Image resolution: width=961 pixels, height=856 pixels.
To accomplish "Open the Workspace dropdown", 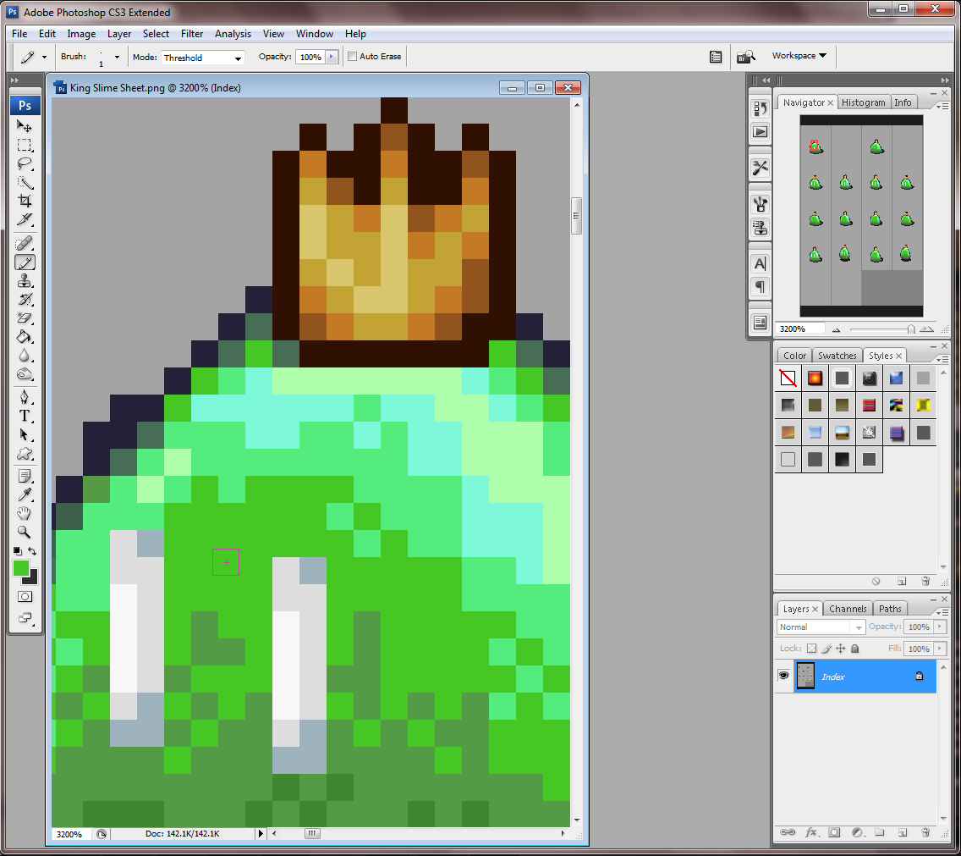I will coord(799,56).
